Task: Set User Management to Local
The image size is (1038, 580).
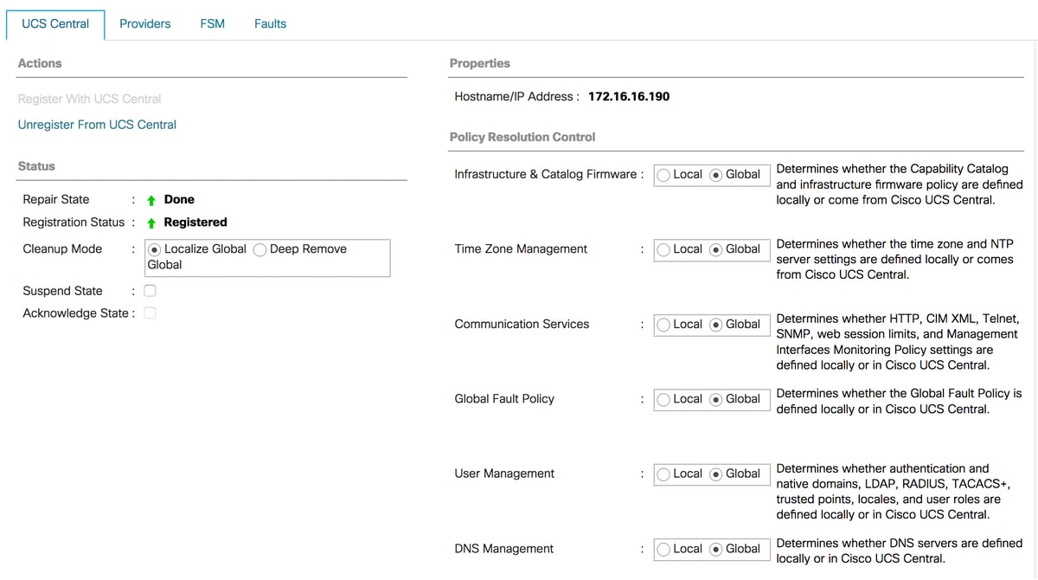Action: [663, 474]
